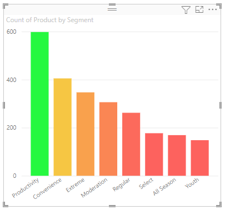
Task: Click the left-edge resize handle
Action: click(4, 105)
